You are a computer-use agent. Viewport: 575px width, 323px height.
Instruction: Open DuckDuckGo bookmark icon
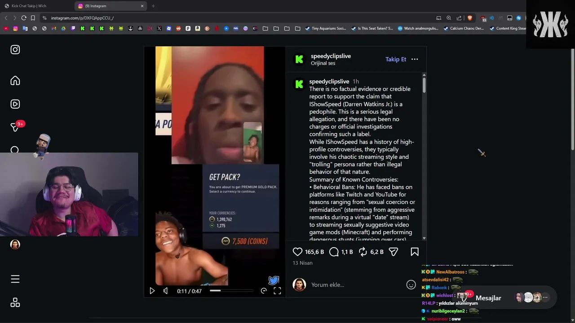[x=207, y=28]
